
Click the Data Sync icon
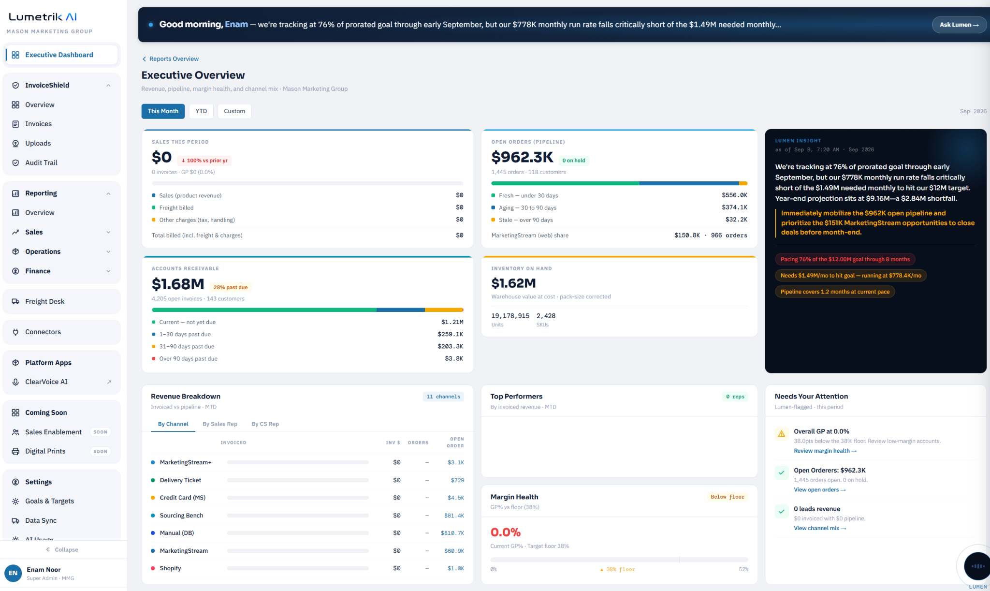[15, 521]
